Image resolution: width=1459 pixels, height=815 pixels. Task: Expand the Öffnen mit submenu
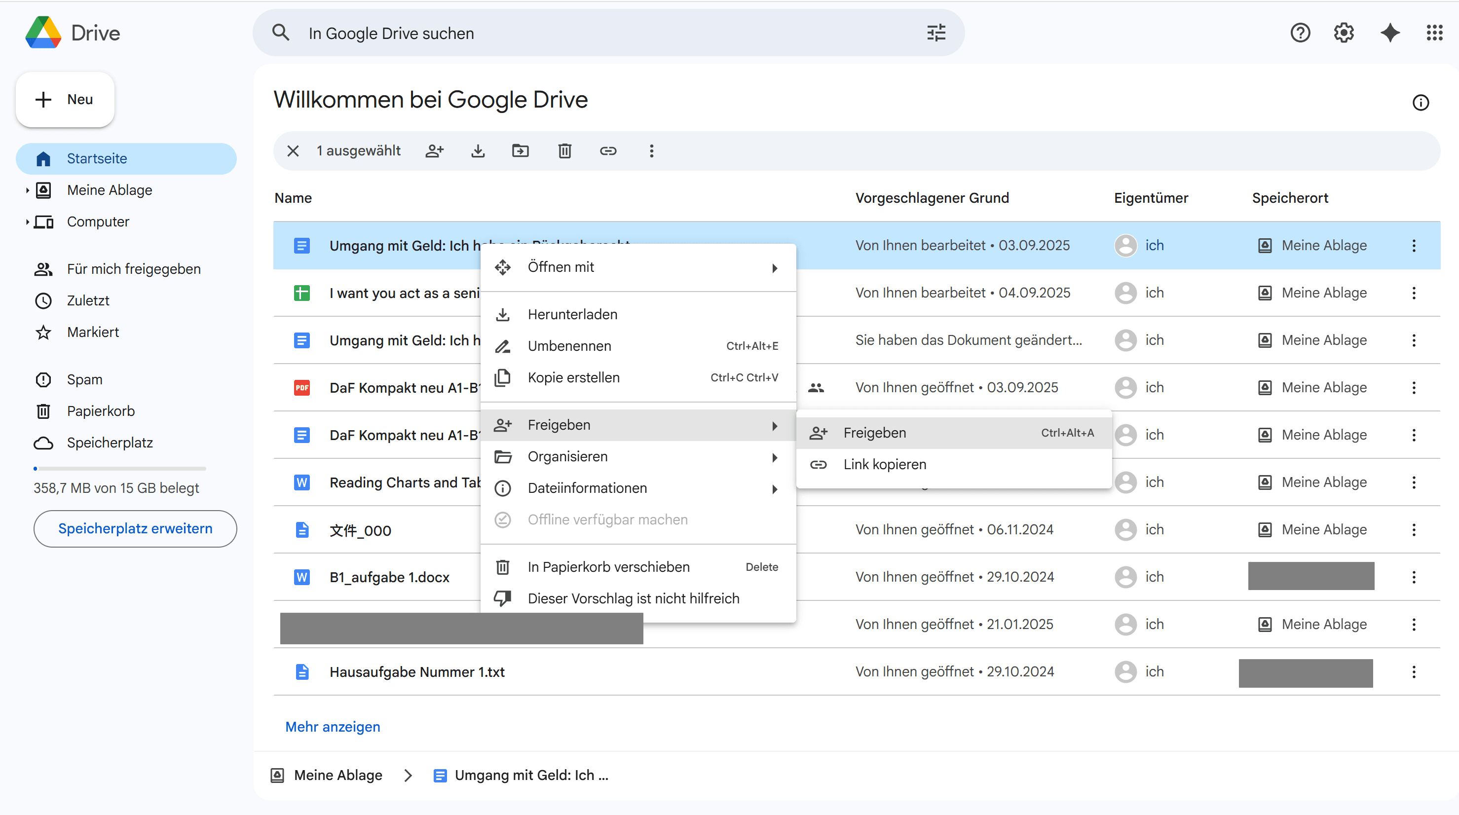[x=638, y=267]
